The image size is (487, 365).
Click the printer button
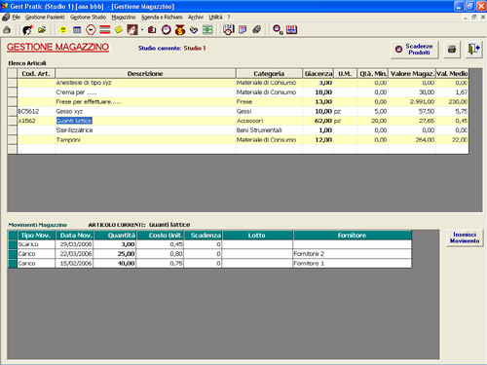[452, 50]
